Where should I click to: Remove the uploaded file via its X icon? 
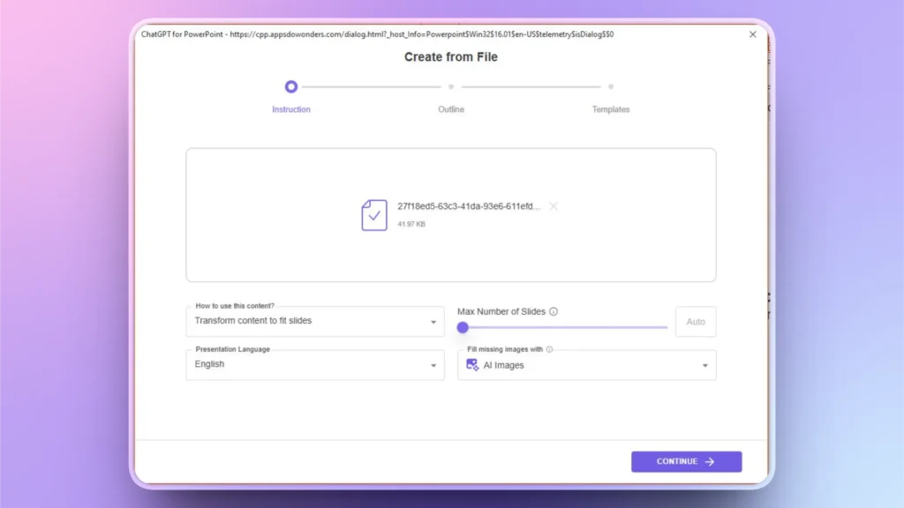pyautogui.click(x=553, y=205)
